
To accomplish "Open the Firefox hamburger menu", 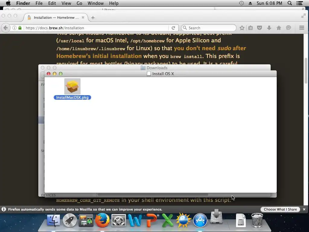I will click(x=302, y=28).
